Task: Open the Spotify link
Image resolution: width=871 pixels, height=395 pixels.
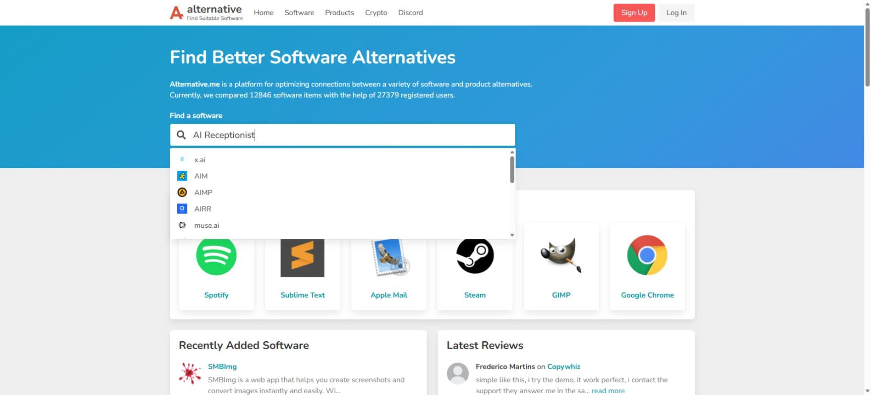Action: [x=216, y=295]
